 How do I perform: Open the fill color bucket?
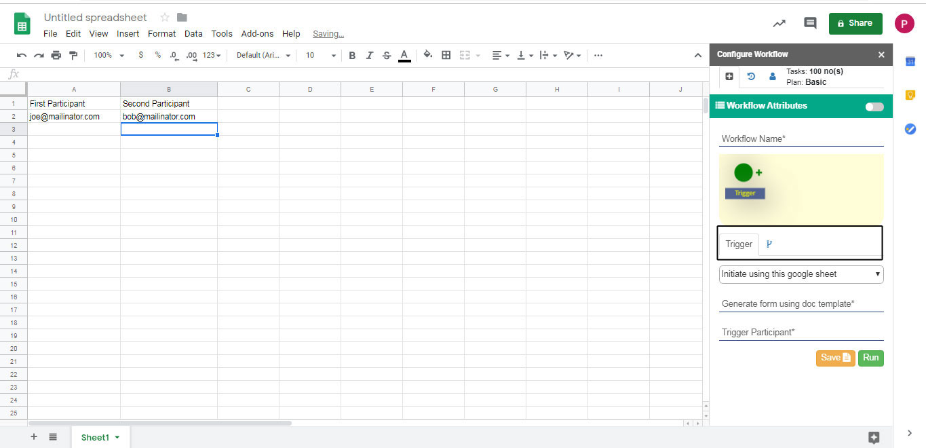(x=428, y=55)
